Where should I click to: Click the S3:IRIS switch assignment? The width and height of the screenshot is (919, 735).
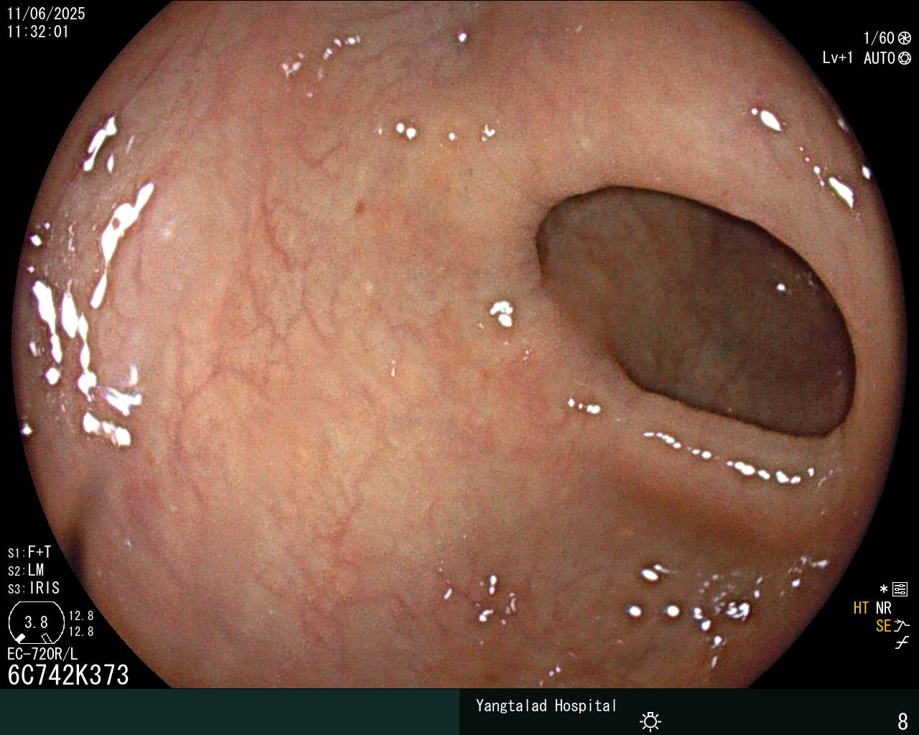tap(34, 588)
